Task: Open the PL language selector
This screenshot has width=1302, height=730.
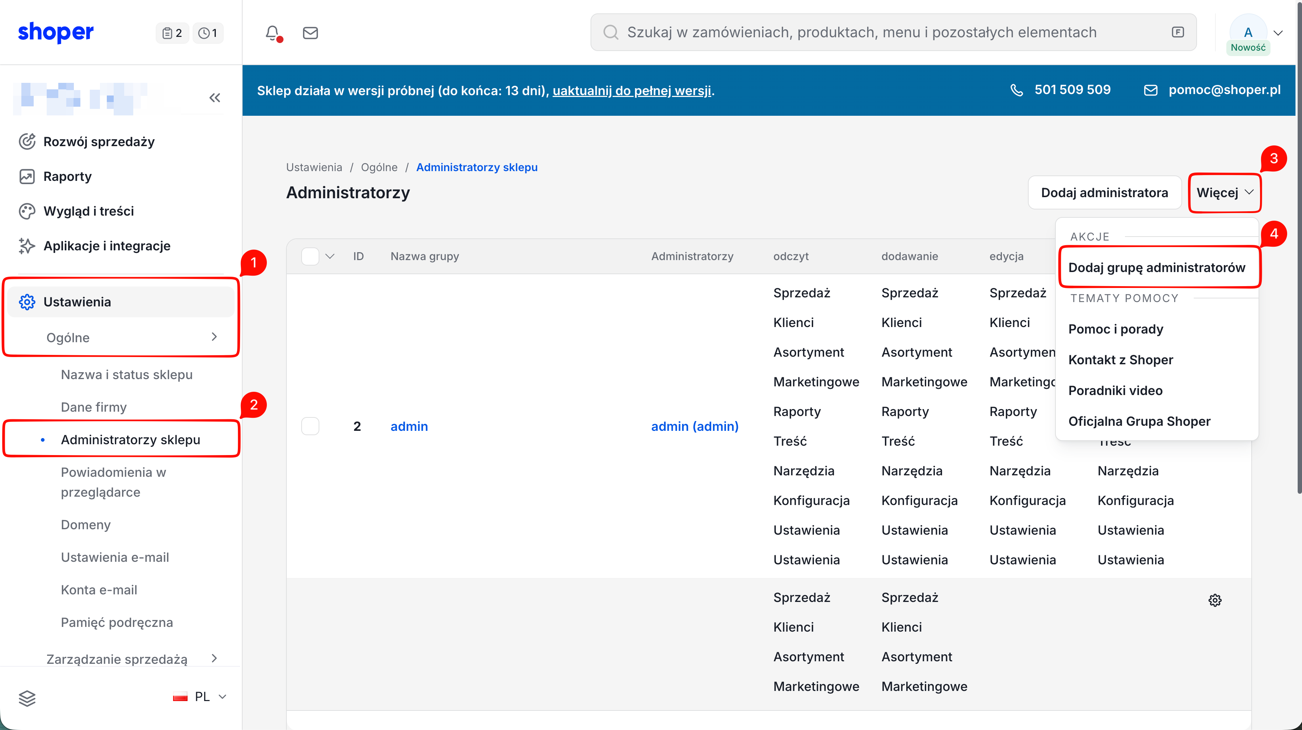Action: point(199,697)
